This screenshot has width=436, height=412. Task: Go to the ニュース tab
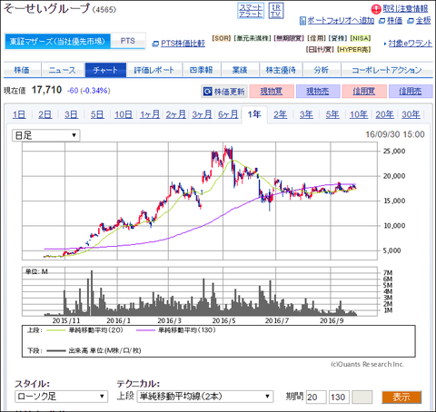[x=63, y=70]
